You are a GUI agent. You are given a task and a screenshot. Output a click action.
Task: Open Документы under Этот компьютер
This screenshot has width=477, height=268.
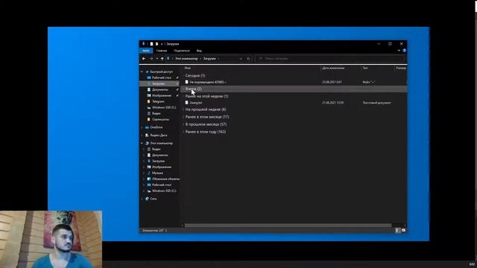(159, 156)
